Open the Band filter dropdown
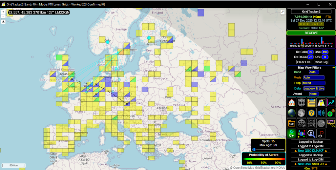Image resolution: width=336 pixels, height=170 pixels. pyautogui.click(x=314, y=72)
